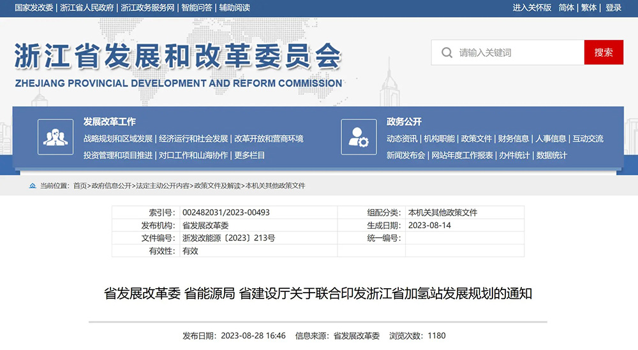Go to 政府信息公开 in the breadcrumb
Screen dimensions: 638x350
(x=112, y=186)
